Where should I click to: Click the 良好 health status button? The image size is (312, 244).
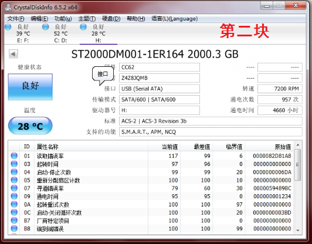[x=30, y=87]
